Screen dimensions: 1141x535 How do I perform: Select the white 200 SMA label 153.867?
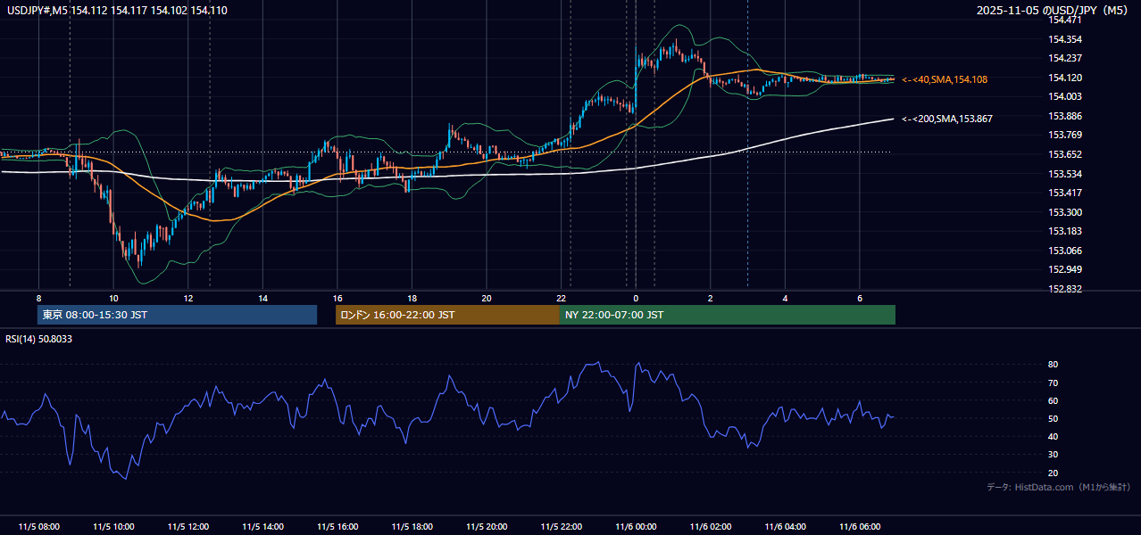pos(946,119)
